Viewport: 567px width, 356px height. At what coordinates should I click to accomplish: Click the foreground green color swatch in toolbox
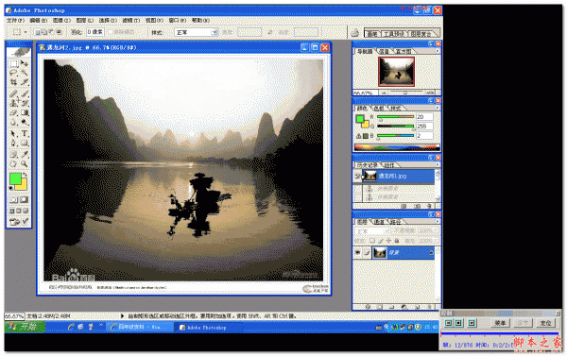pyautogui.click(x=15, y=178)
